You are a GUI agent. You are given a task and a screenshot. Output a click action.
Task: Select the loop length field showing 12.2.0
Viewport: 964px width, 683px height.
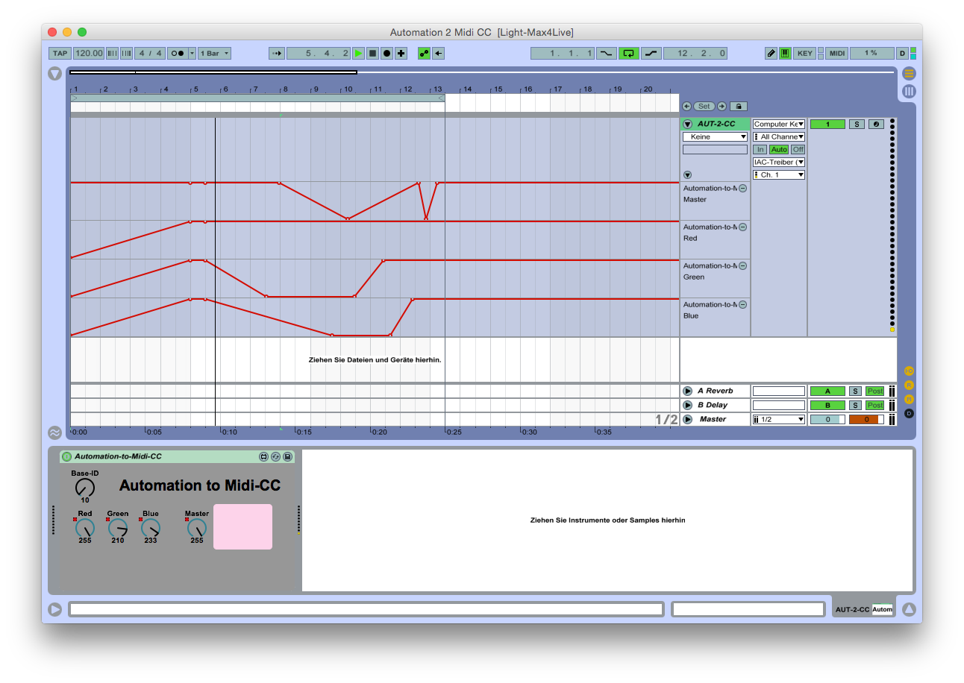click(695, 53)
